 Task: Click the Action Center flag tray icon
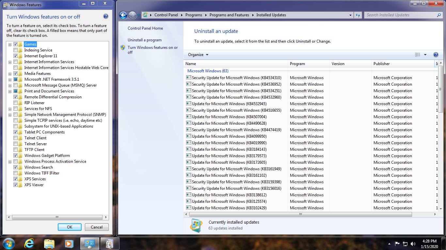pos(397,243)
